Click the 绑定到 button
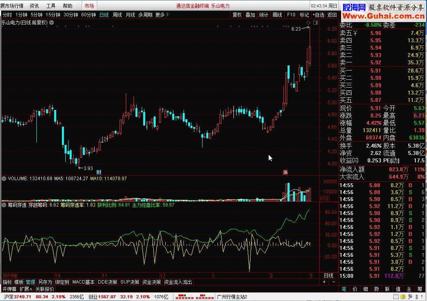 point(62,282)
